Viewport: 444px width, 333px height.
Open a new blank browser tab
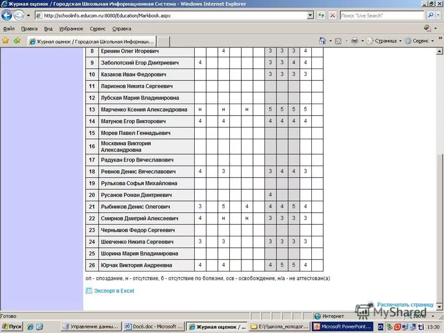point(163,42)
